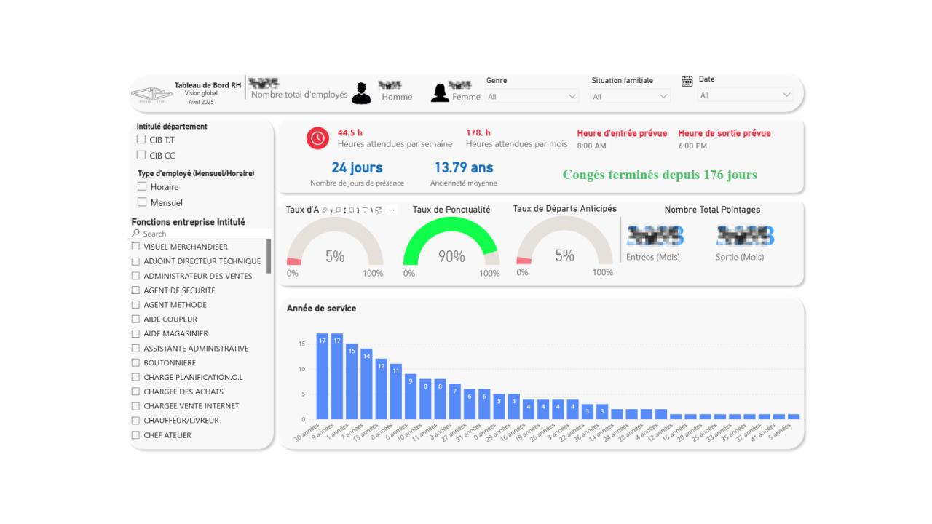
Task: Click the magnifier icon in Fonctions search
Action: click(x=136, y=234)
